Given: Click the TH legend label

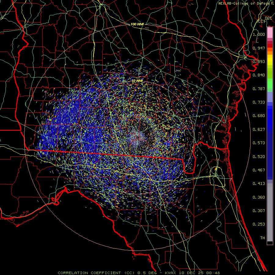Looking at the screenshot, I should [x=262, y=238].
